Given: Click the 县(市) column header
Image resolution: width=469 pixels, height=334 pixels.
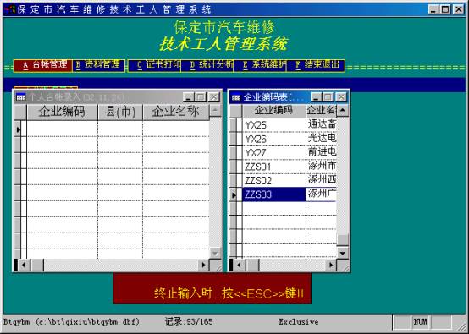Looking at the screenshot, I should 120,112.
